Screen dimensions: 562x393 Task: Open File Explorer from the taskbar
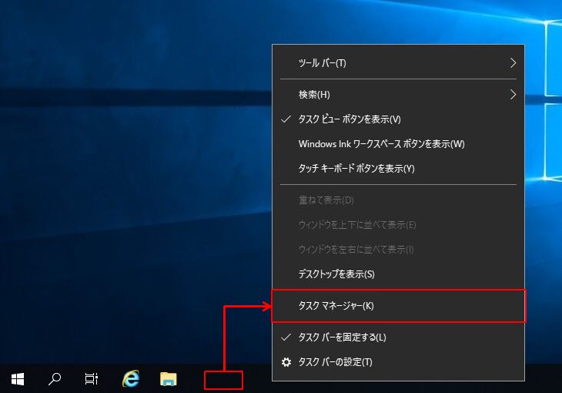pyautogui.click(x=169, y=378)
